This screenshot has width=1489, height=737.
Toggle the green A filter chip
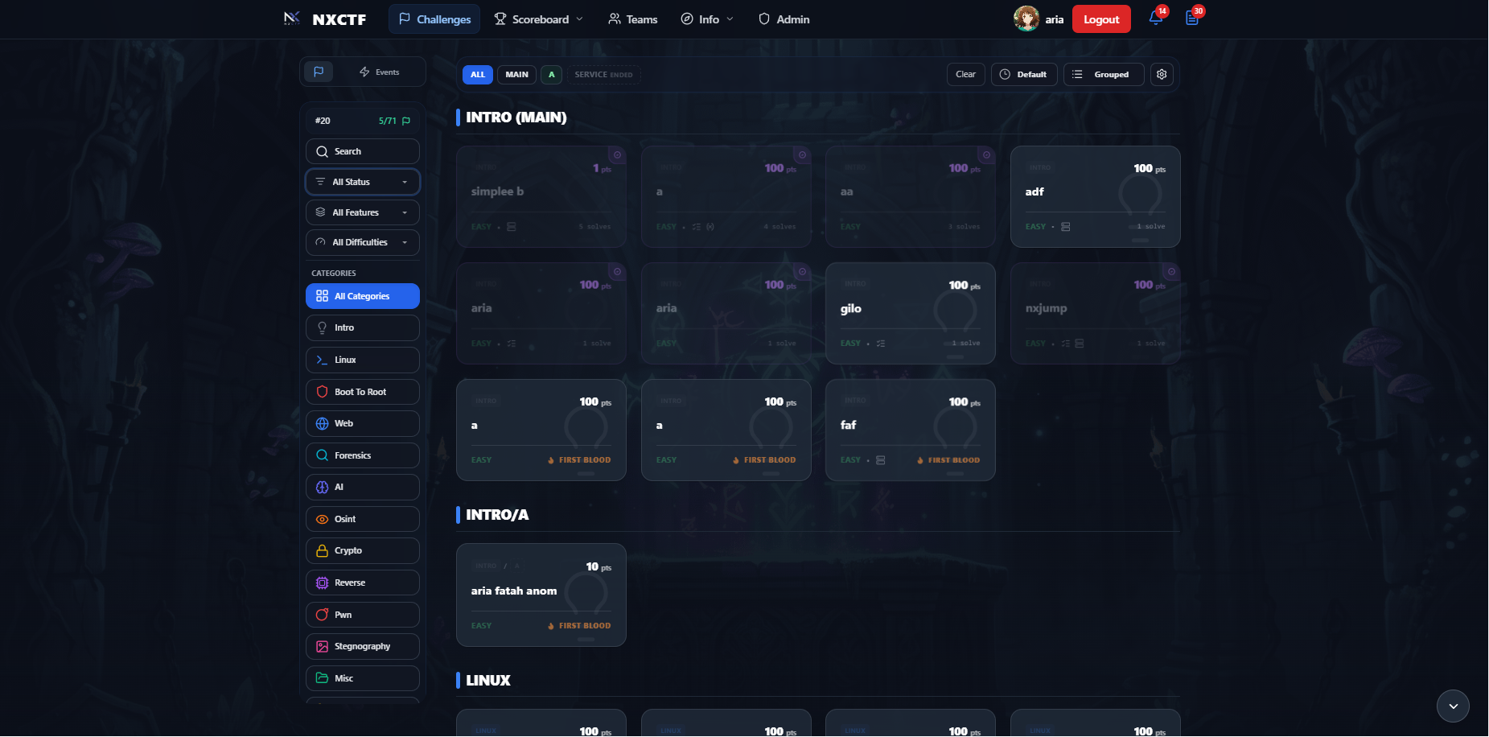pyautogui.click(x=551, y=75)
